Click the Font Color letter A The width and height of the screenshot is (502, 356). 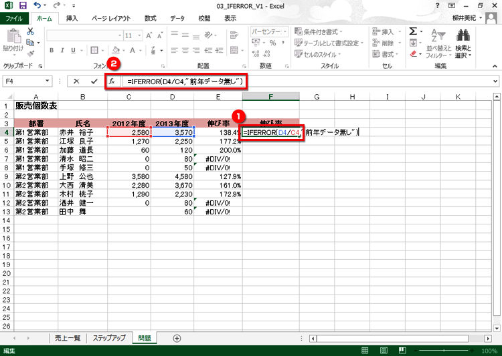[133, 50]
